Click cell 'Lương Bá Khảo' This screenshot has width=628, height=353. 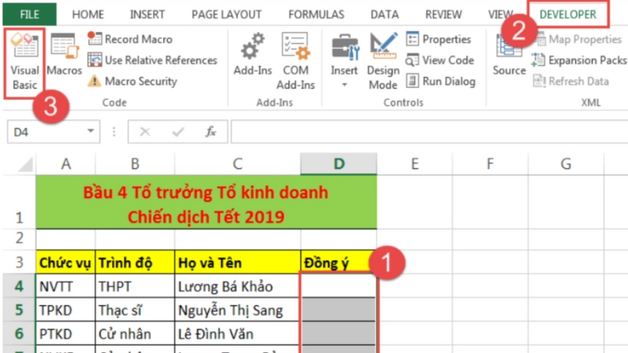(x=238, y=286)
